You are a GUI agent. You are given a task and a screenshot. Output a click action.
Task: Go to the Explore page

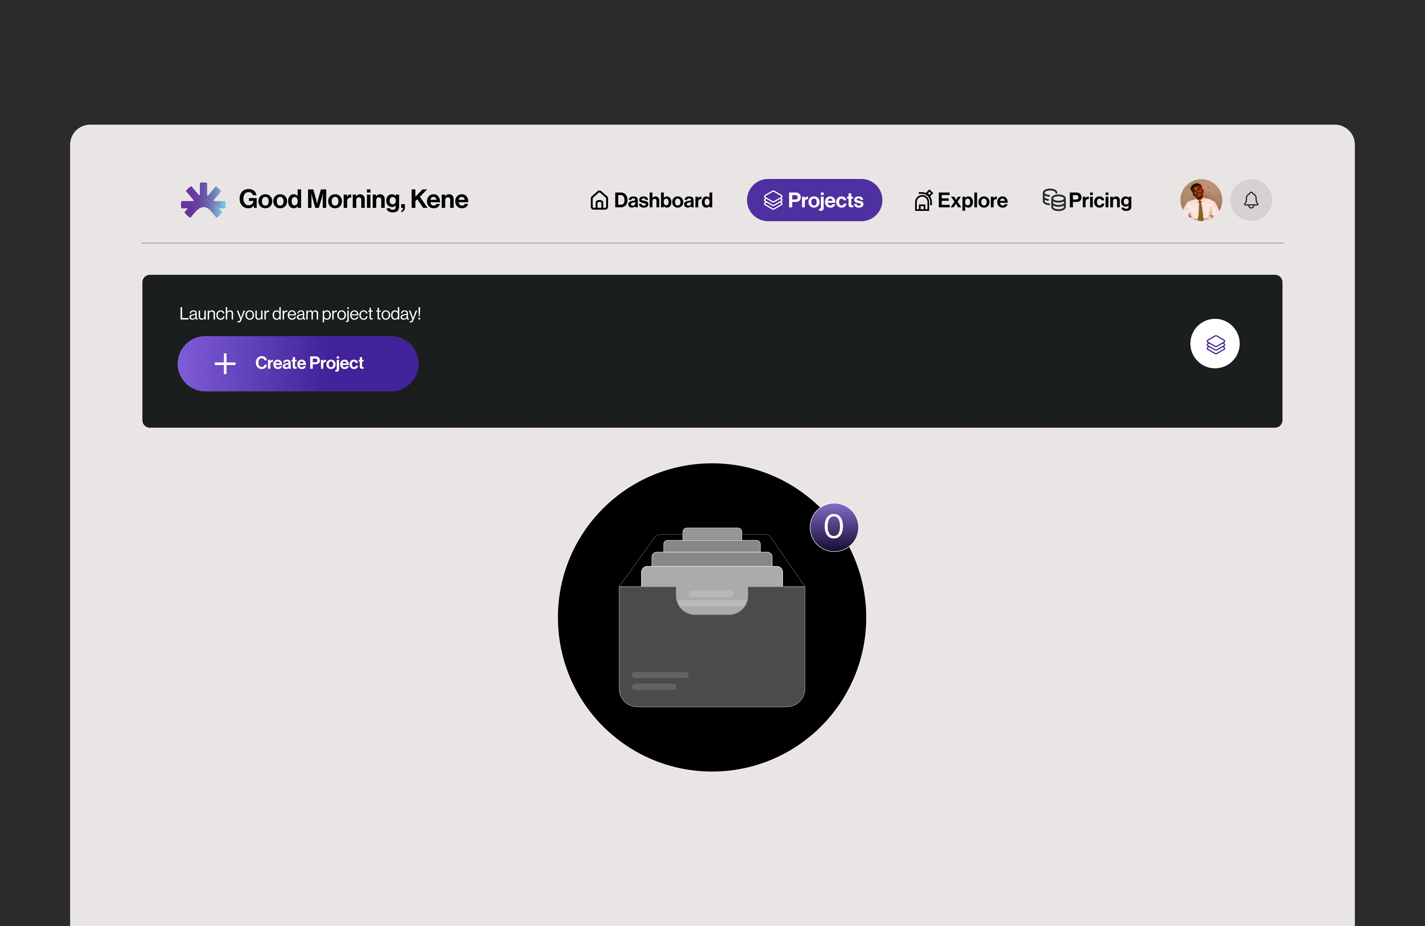972,201
